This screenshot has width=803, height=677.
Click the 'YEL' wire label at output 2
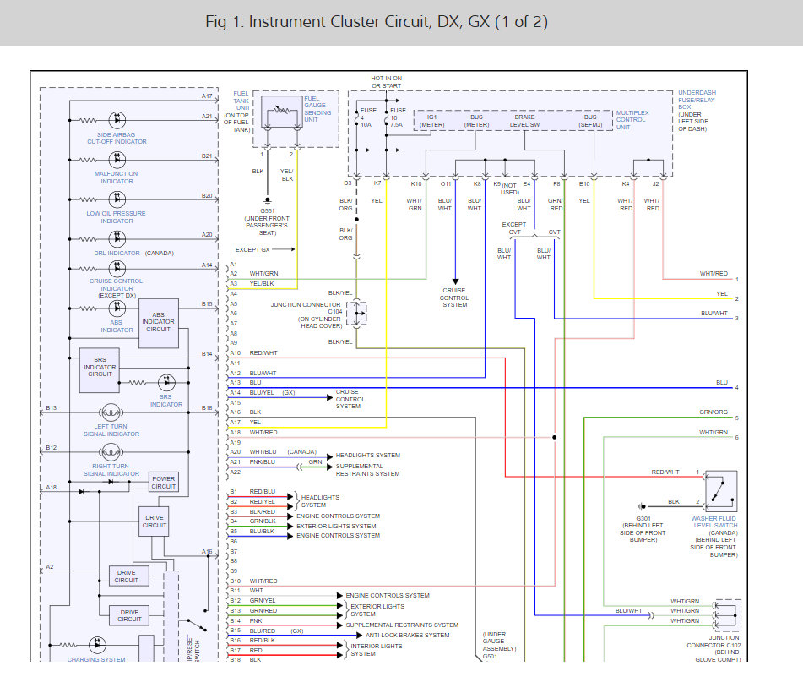point(722,293)
